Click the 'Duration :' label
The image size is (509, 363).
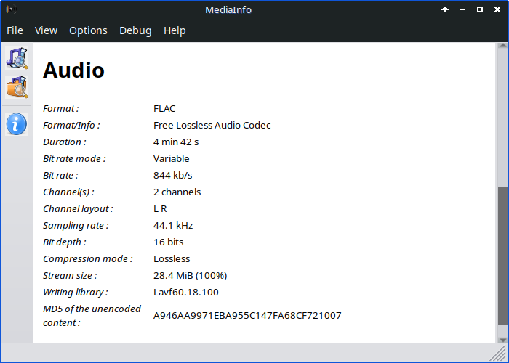65,142
